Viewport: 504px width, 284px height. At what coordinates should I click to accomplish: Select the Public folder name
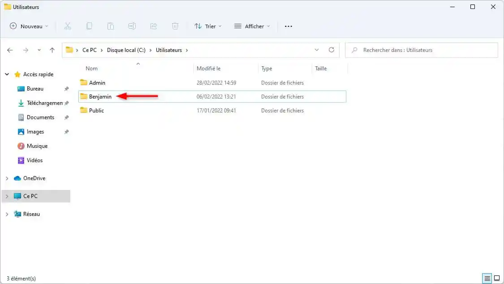point(96,110)
